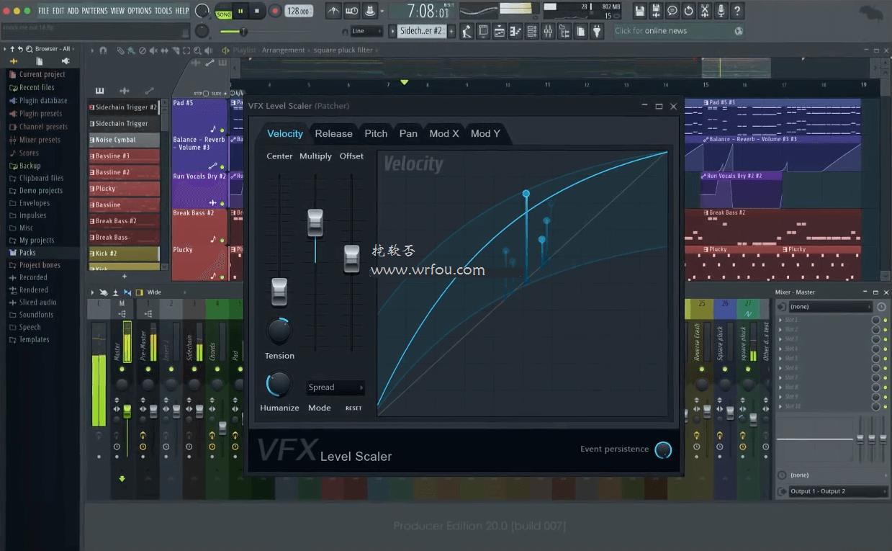Open the Output 1 - Output 2 dropdown

click(839, 491)
